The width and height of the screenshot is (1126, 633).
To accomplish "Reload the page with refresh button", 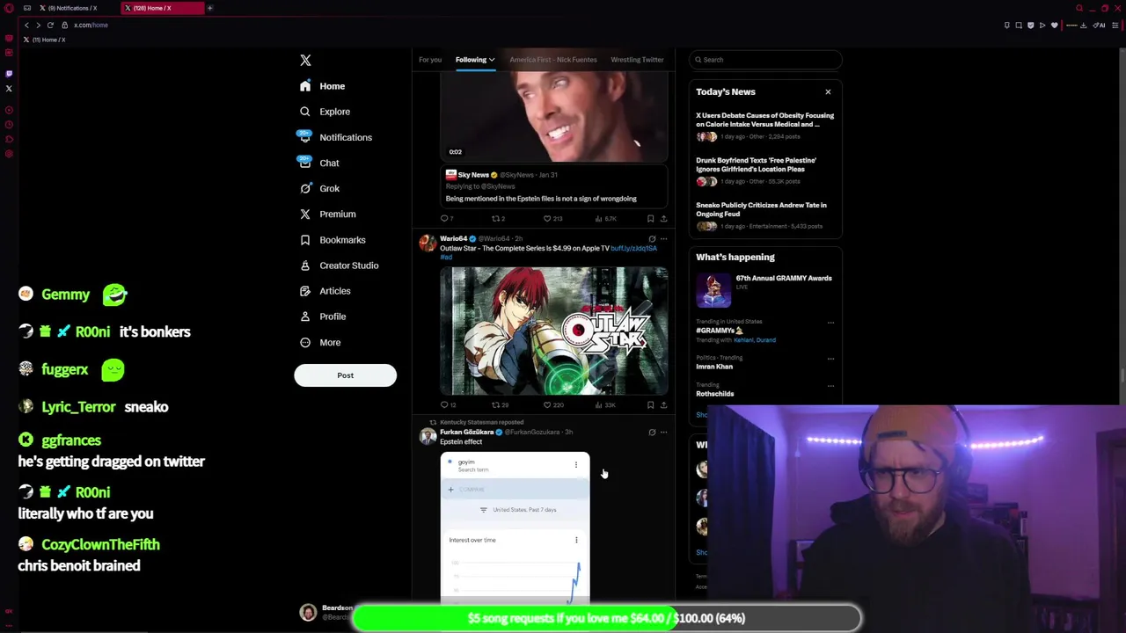I will 50,25.
